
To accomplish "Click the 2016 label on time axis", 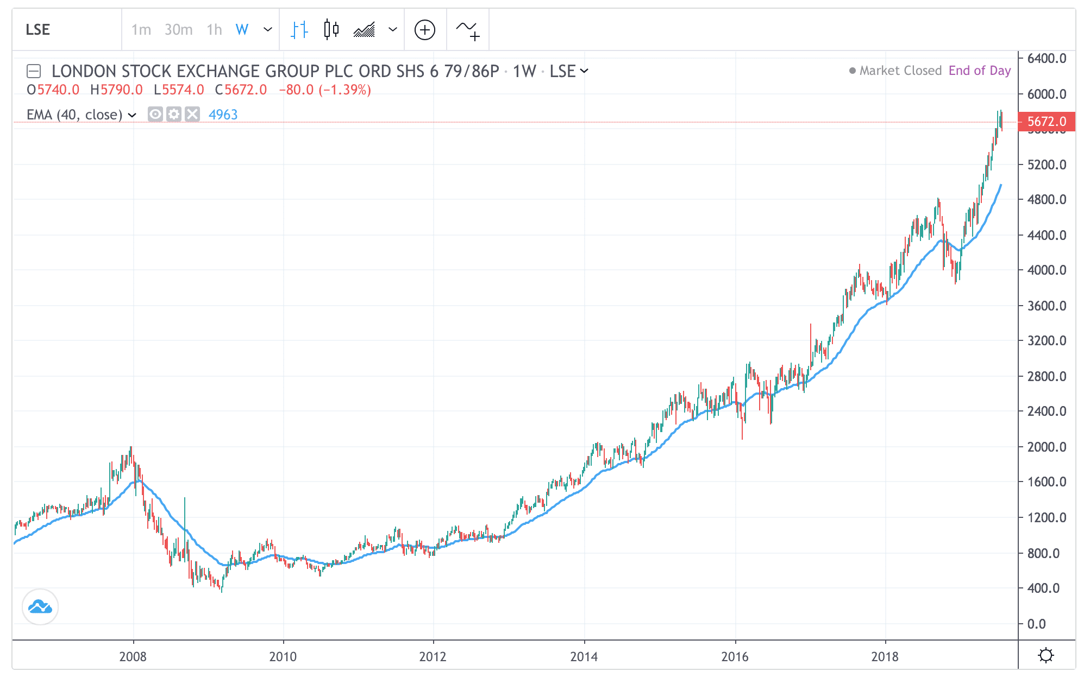I will (735, 657).
